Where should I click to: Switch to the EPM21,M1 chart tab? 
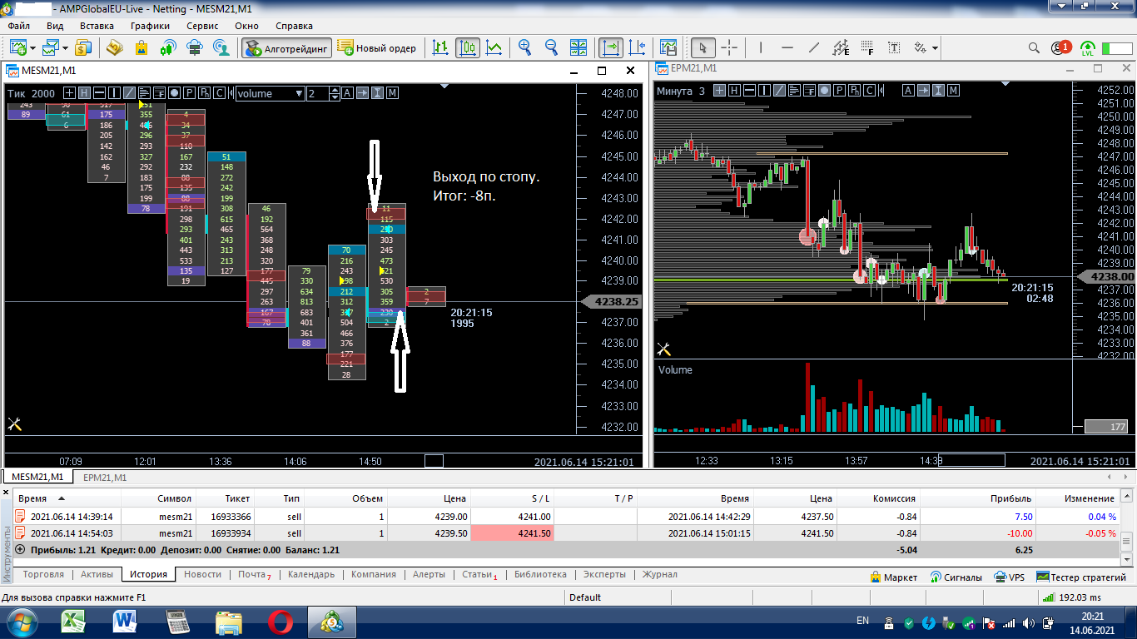(x=104, y=478)
